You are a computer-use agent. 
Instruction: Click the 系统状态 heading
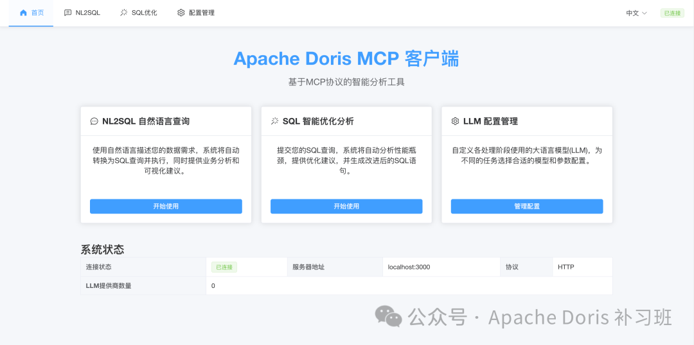tap(102, 249)
